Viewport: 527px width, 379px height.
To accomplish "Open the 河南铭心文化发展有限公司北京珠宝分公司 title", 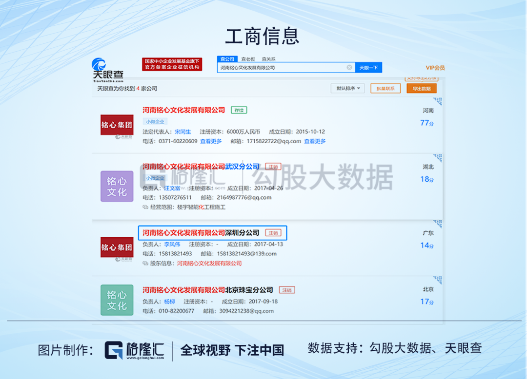I will coord(208,290).
